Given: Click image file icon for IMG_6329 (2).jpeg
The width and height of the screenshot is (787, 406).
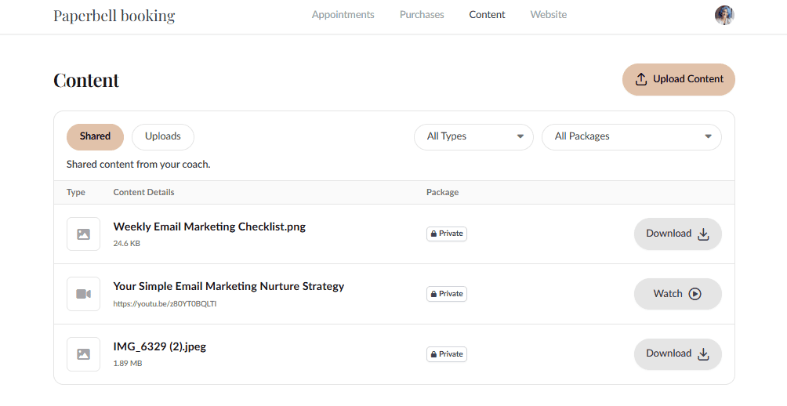Looking at the screenshot, I should (83, 354).
